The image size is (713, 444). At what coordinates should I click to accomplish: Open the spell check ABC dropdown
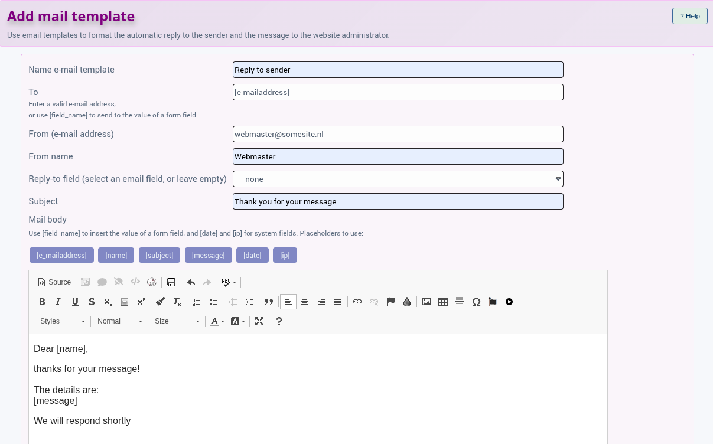coord(229,282)
